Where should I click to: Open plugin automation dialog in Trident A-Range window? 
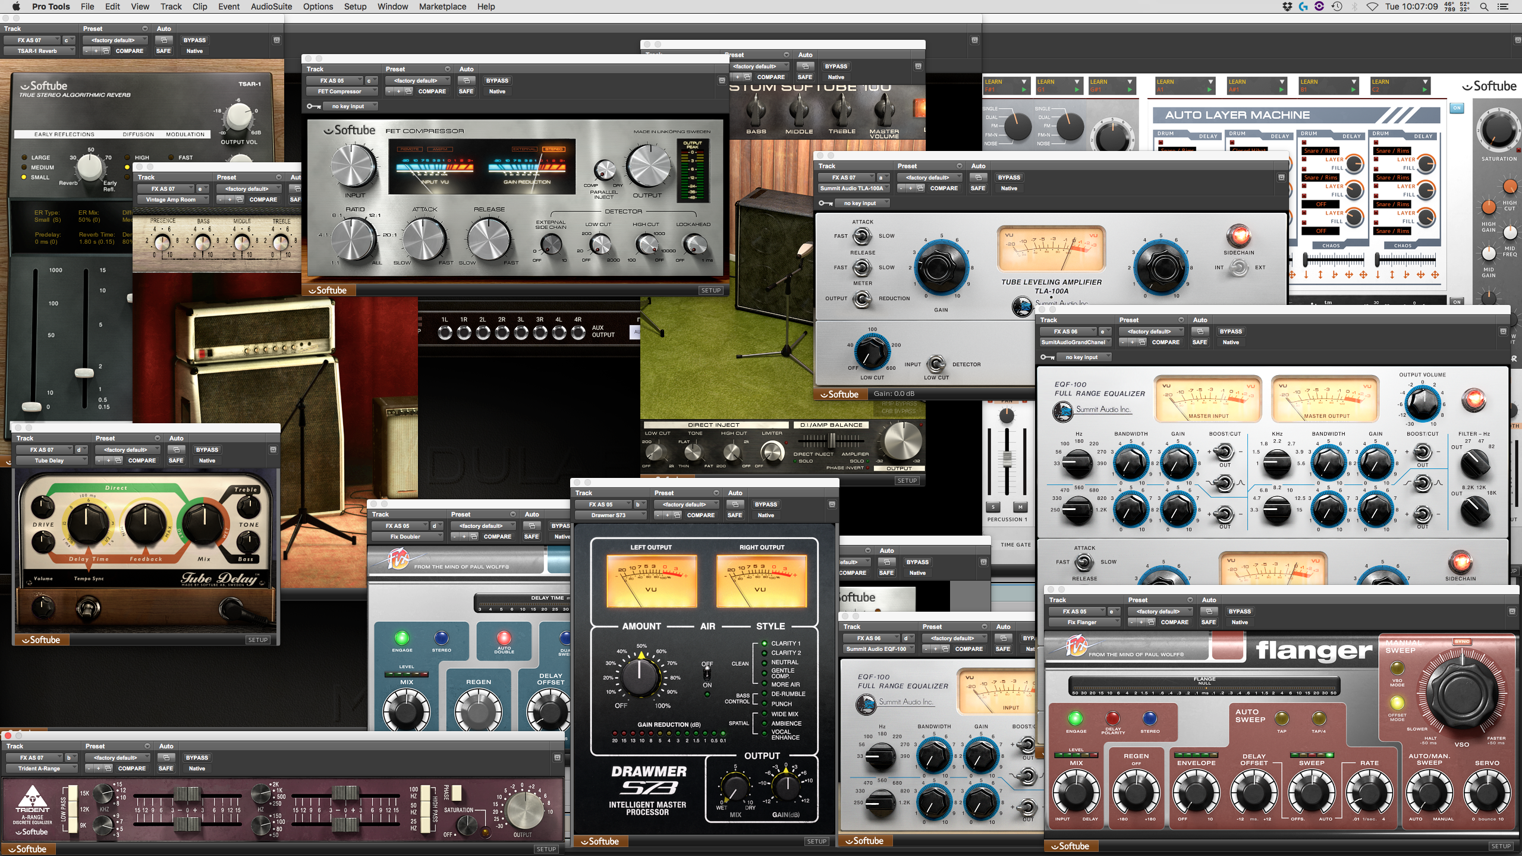(166, 758)
